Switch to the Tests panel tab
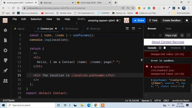 [x=168, y=28]
